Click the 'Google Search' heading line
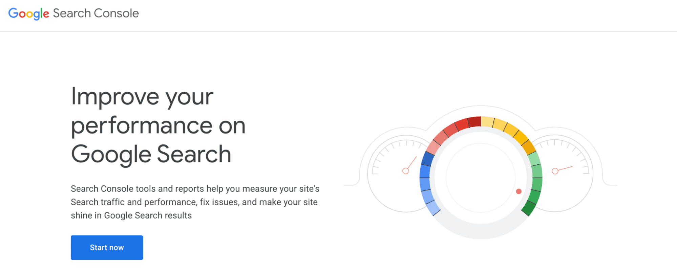 [150, 154]
